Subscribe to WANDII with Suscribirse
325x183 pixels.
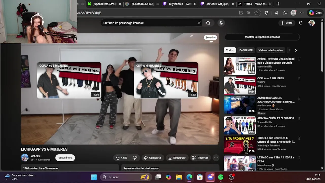coord(65,158)
